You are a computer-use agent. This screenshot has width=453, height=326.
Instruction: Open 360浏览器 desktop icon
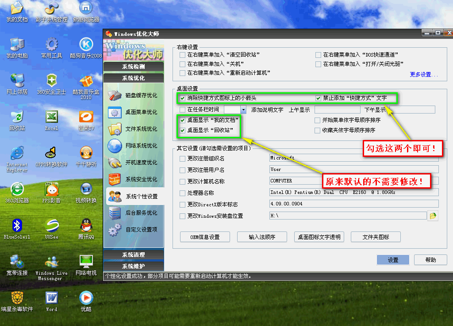tap(17, 193)
